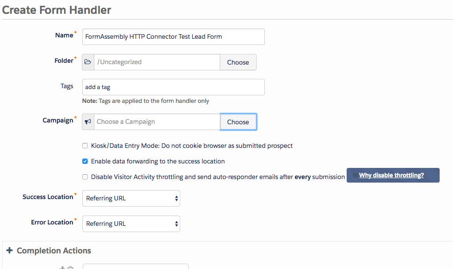Click the small add-row plus icon below Completion Actions
Image resolution: width=453 pixels, height=269 pixels.
point(62,268)
